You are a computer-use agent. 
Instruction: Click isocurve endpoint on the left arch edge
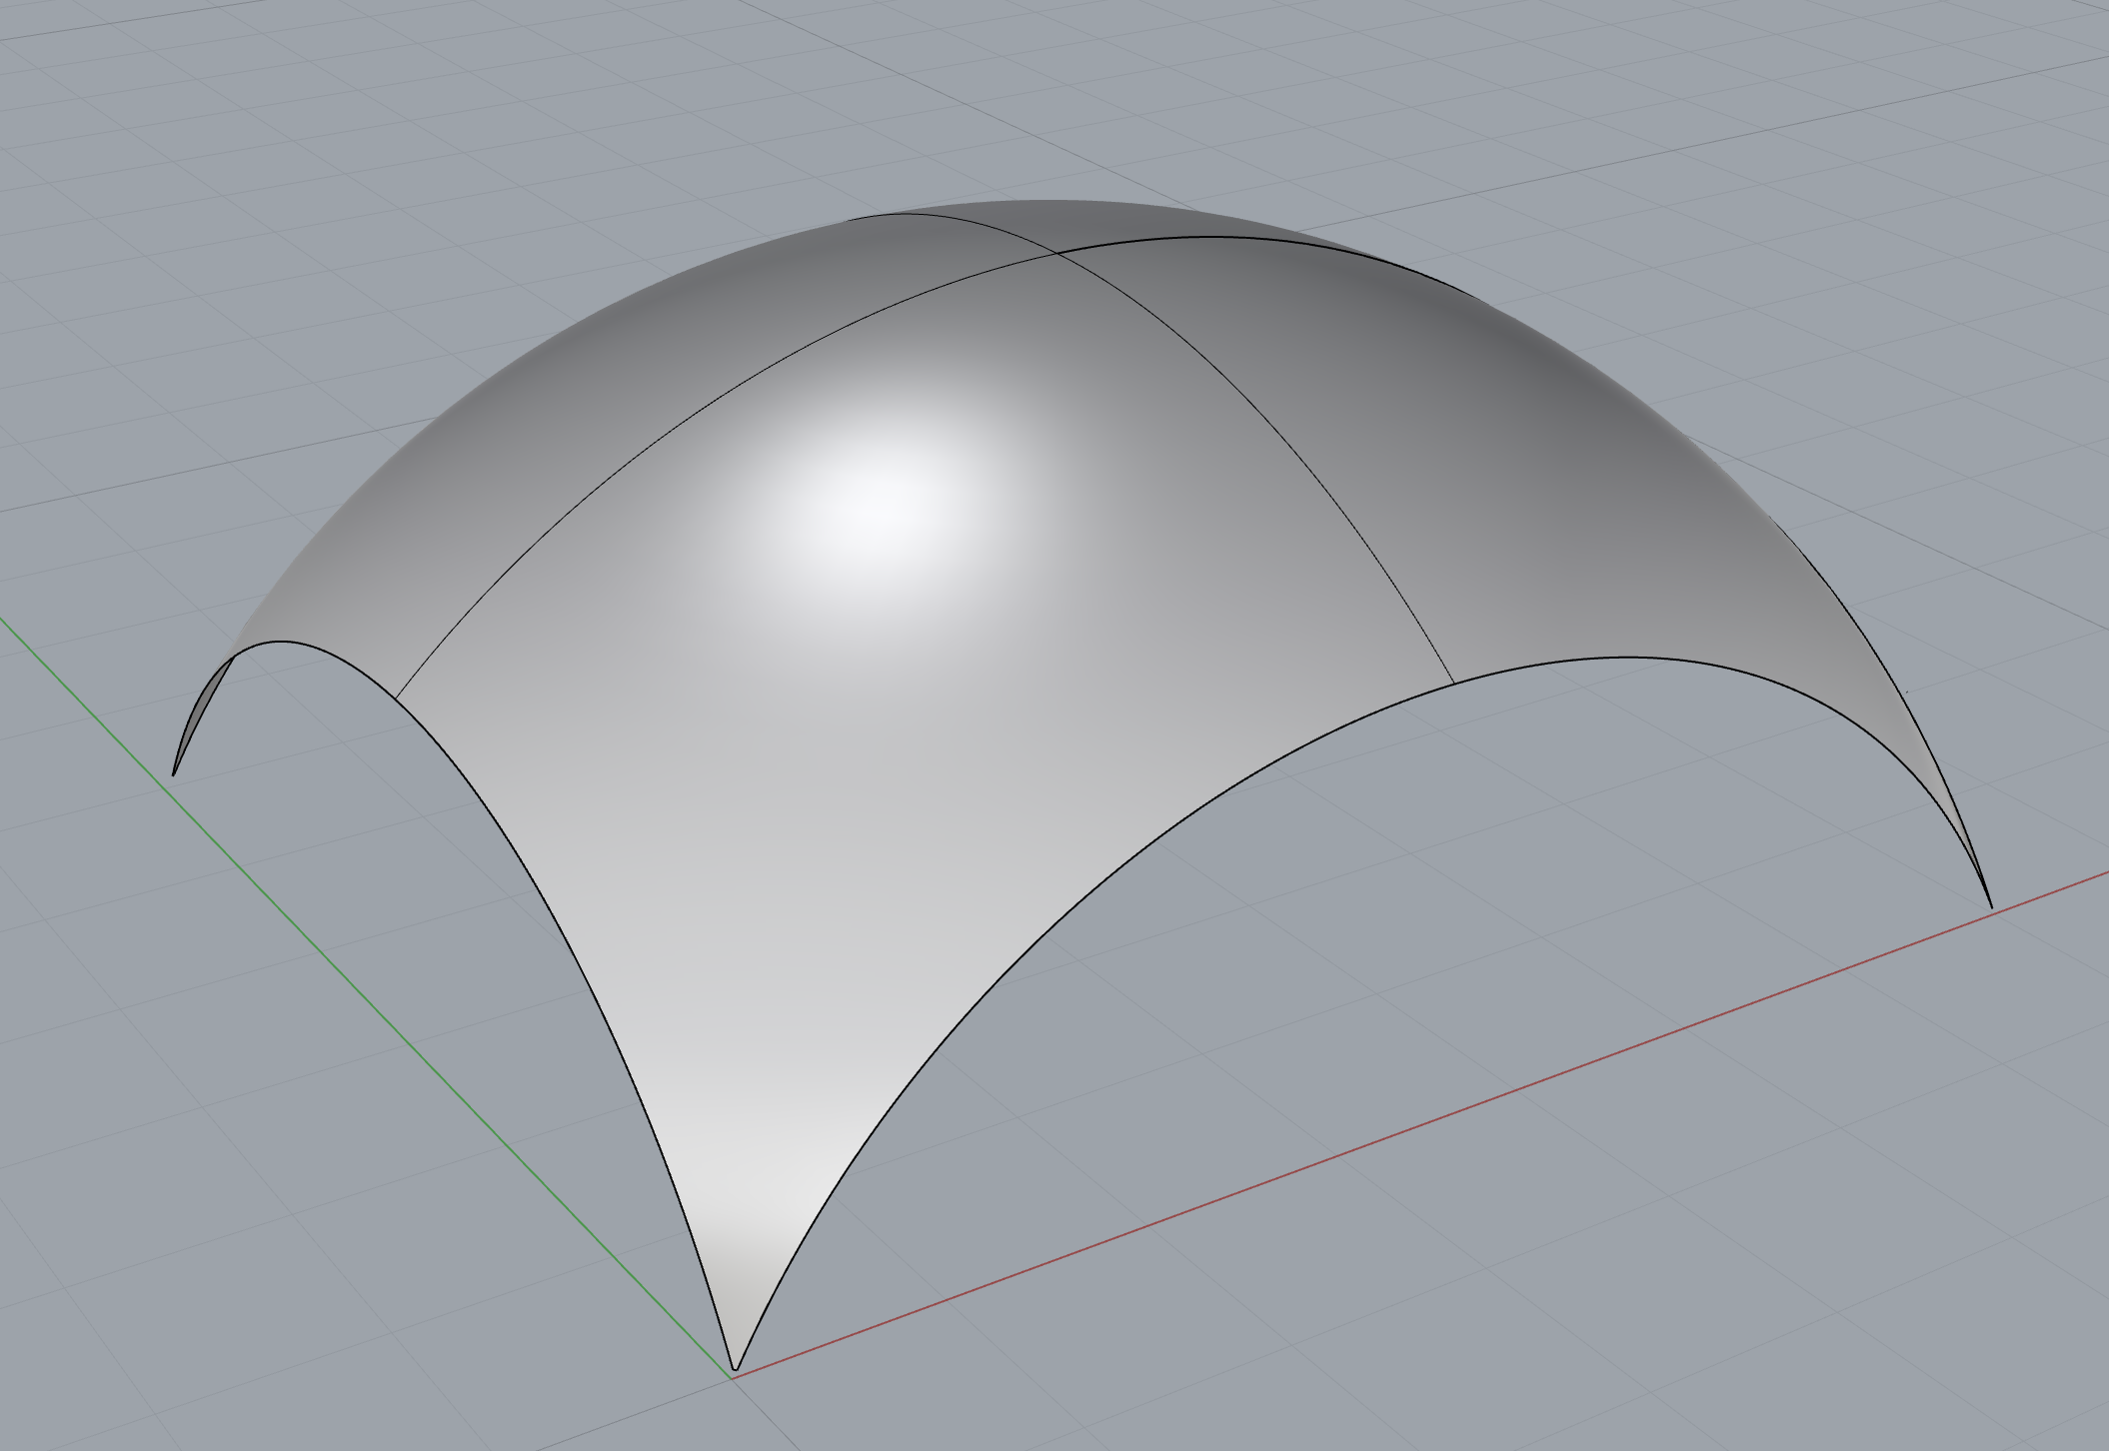(x=397, y=697)
